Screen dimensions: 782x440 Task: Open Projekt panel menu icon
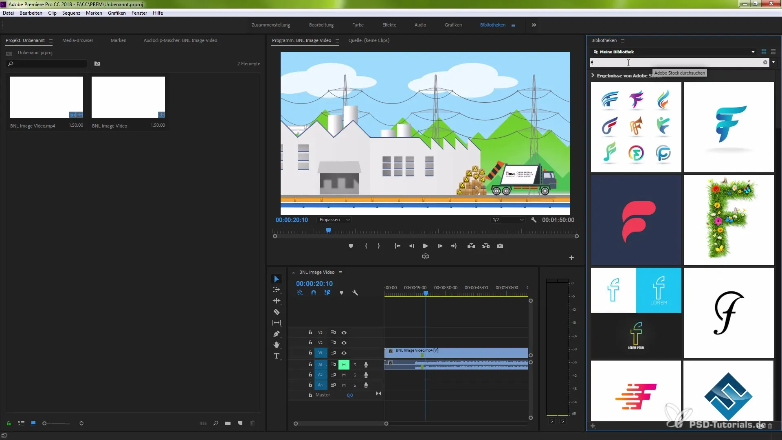tap(51, 41)
